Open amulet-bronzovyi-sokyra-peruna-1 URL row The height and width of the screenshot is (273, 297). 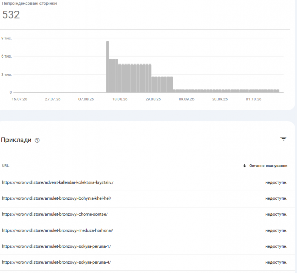point(148,247)
